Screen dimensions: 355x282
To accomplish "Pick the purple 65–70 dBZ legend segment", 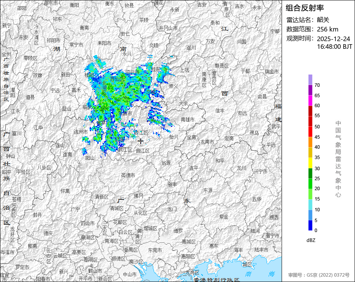I will coord(310,90).
